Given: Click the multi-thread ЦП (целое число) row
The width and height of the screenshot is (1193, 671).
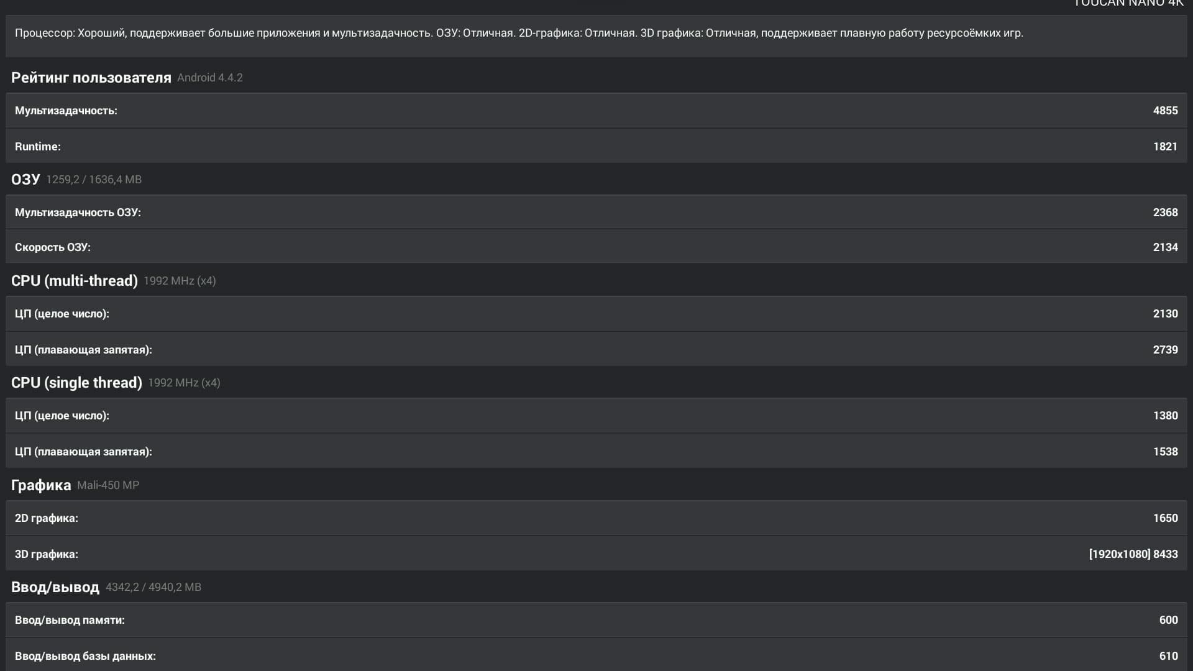Looking at the screenshot, I should point(596,314).
